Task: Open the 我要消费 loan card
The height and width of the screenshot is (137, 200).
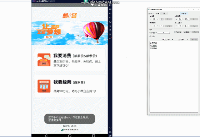Action: click(x=70, y=60)
